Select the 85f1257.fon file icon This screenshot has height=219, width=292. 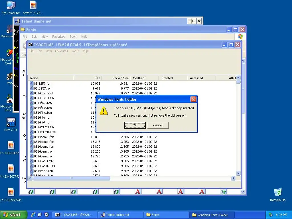point(31,84)
